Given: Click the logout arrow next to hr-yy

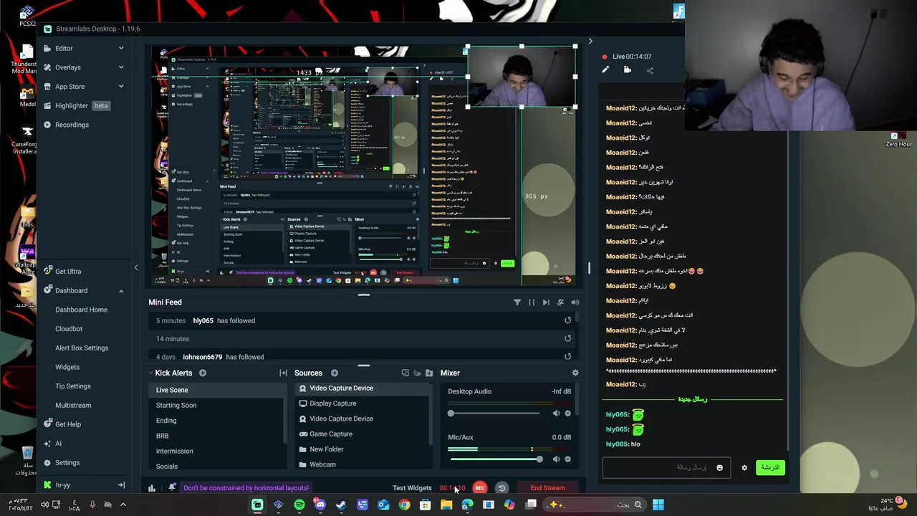Looking at the screenshot, I should pos(121,485).
